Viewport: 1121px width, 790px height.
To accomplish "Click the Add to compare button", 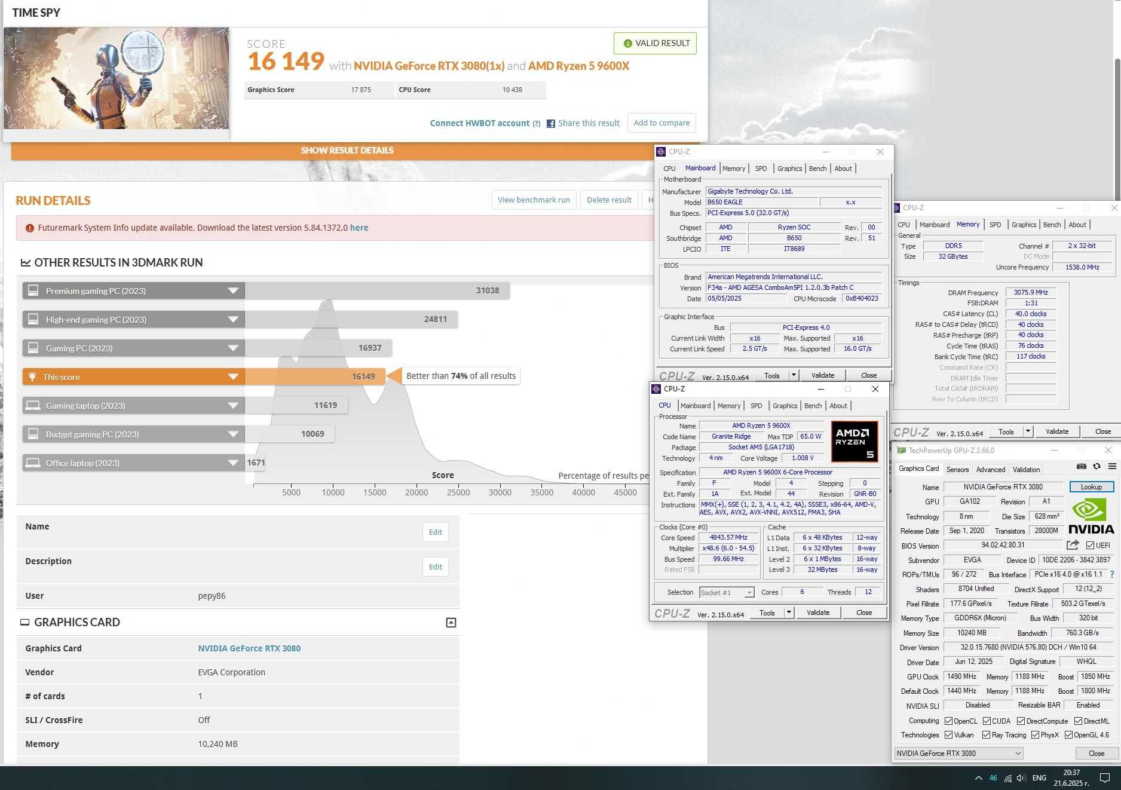I will pos(661,123).
